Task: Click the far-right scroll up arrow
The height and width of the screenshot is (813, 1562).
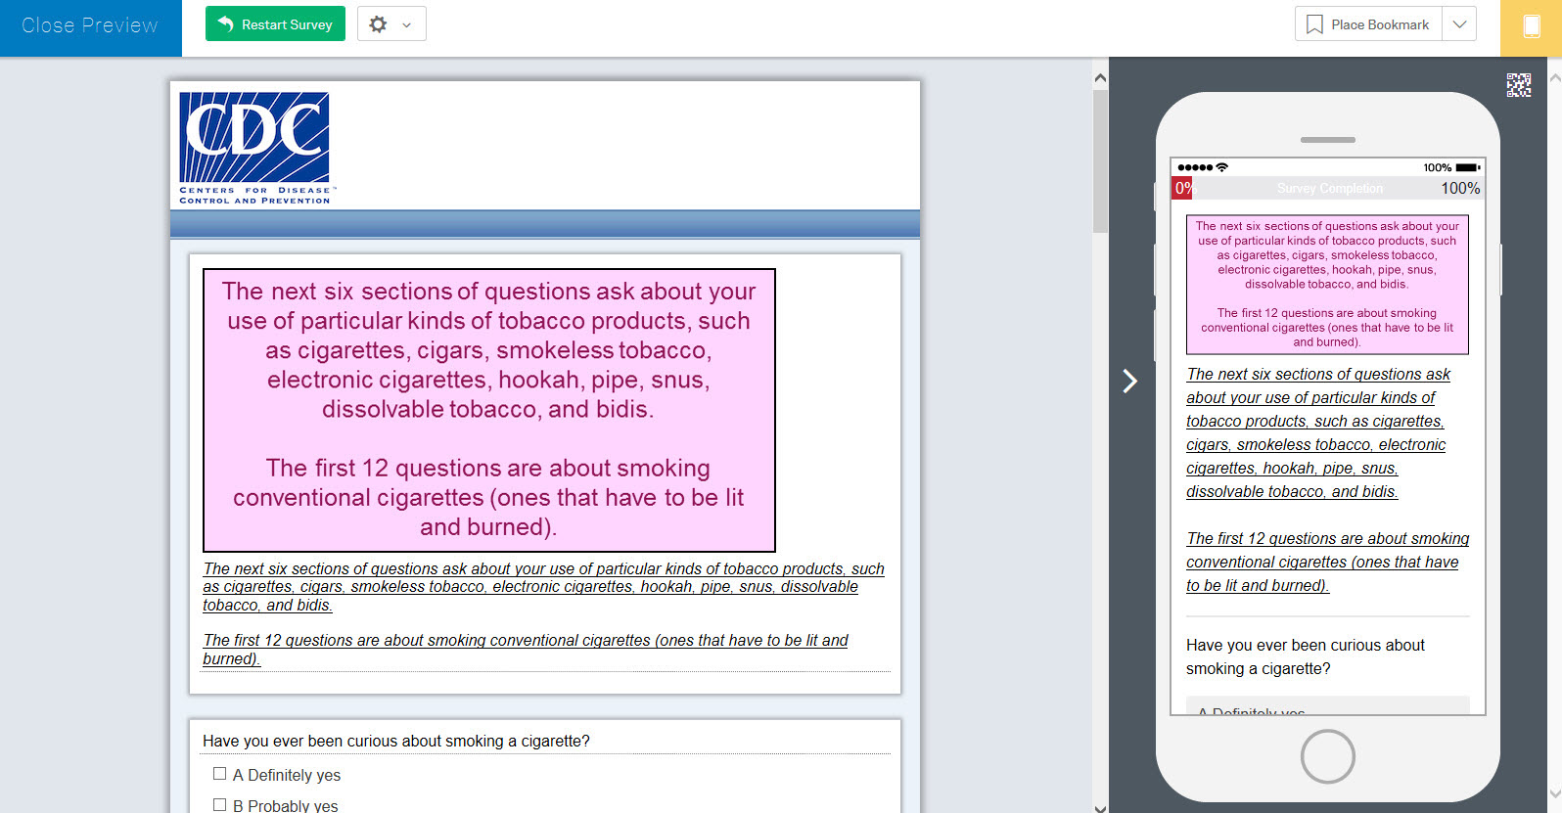Action: (1554, 77)
